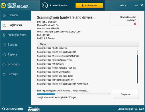Image resolution: width=145 pixels, height=112 pixels.
Task: Select the row LG Airplane Mode Button
Action: (x=55, y=76)
